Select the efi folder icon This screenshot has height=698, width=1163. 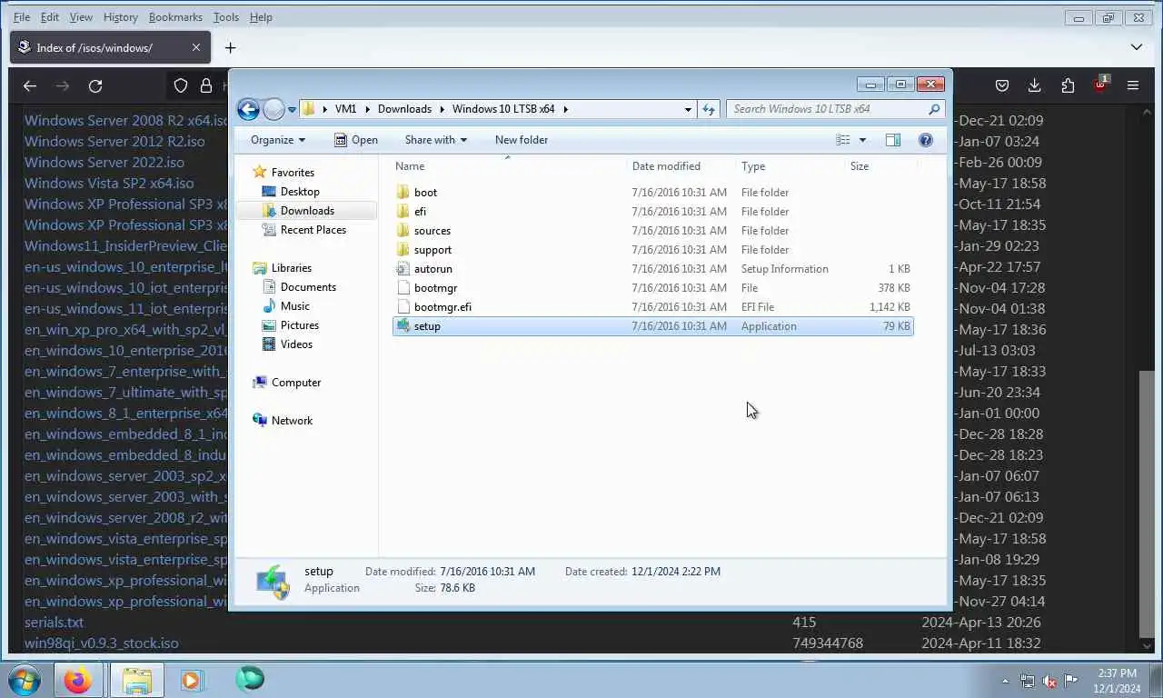click(x=403, y=212)
